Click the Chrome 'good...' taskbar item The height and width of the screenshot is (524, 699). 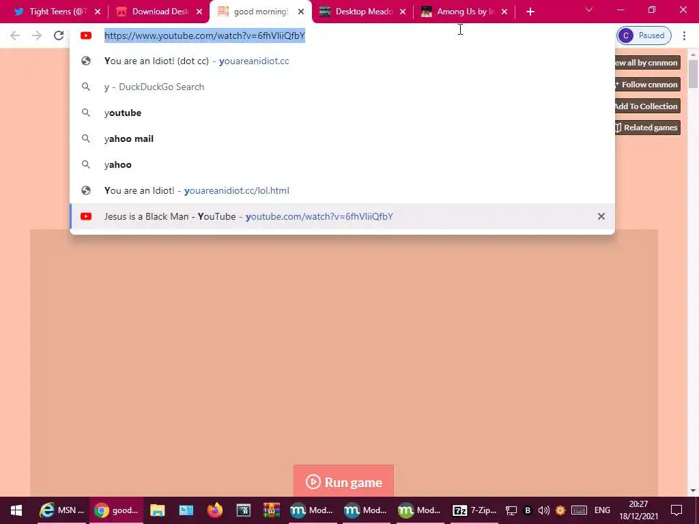pyautogui.click(x=116, y=510)
